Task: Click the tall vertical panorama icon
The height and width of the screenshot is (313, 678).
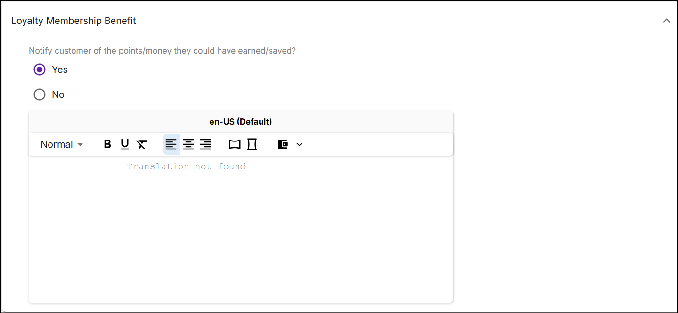Action: coord(252,144)
